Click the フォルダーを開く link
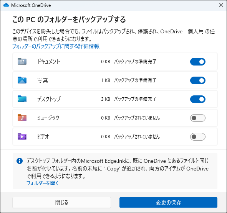Screen dimensions: 227x213 (43, 183)
